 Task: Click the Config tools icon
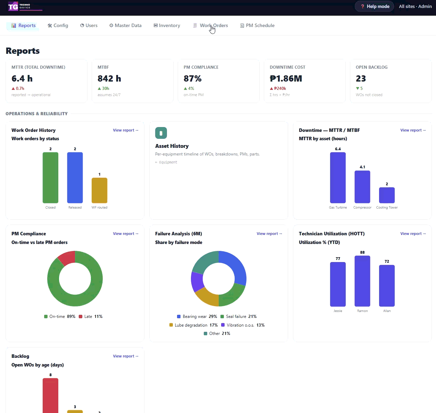coord(50,26)
